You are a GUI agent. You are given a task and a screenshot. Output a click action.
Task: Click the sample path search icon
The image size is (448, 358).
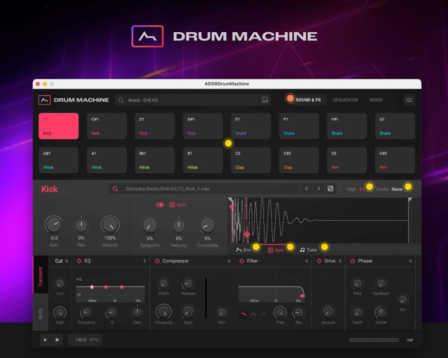[115, 189]
